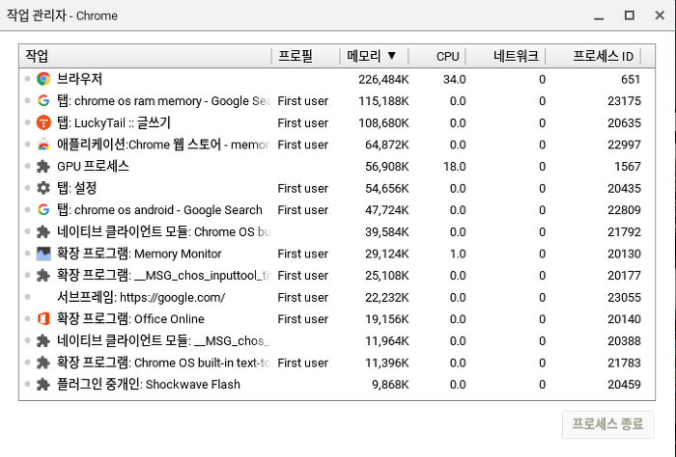Click process ID 20459
Image resolution: width=676 pixels, height=457 pixels.
click(x=624, y=385)
